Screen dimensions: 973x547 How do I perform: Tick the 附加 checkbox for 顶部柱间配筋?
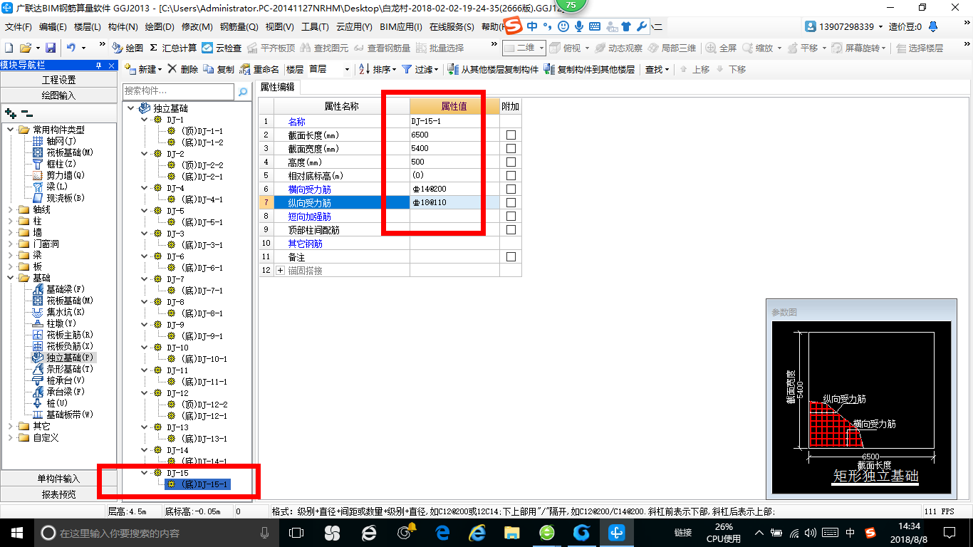(511, 230)
